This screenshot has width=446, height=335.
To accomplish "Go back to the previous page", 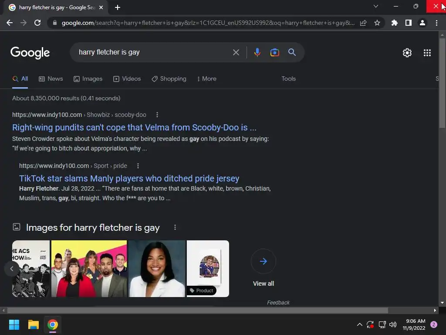I will [x=10, y=23].
